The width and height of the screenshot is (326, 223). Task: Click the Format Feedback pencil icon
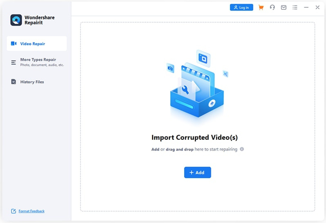pos(13,211)
